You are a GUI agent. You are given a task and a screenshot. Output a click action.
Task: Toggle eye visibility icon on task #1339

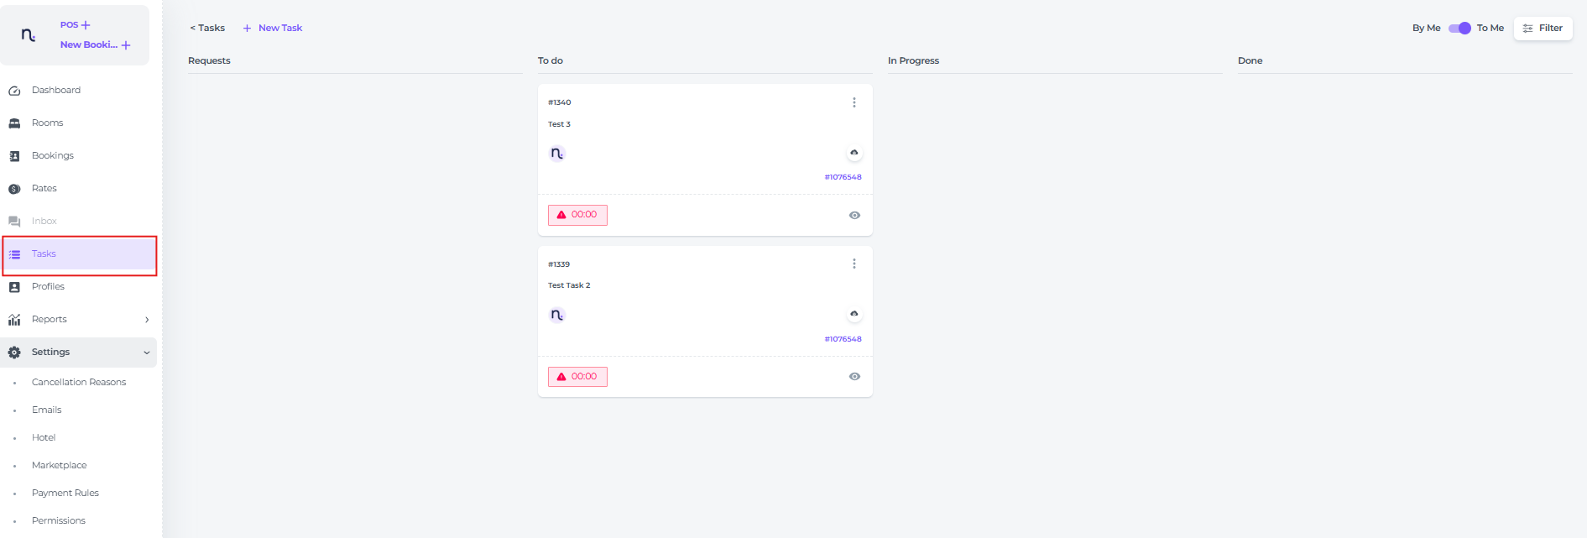(854, 377)
